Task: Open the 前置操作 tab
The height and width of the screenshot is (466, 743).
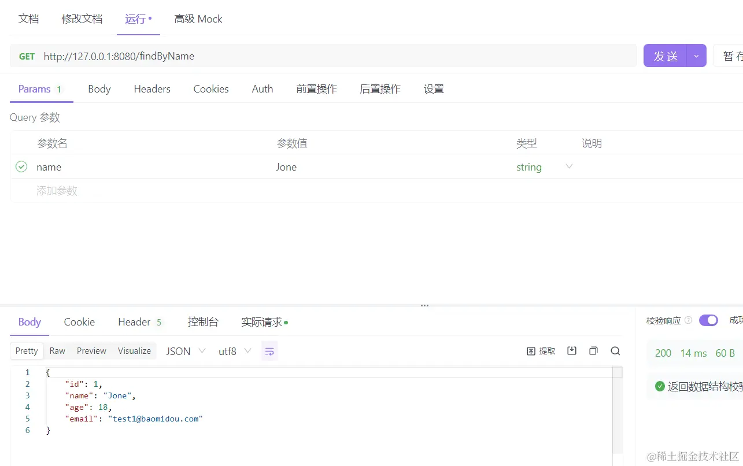Action: 316,89
